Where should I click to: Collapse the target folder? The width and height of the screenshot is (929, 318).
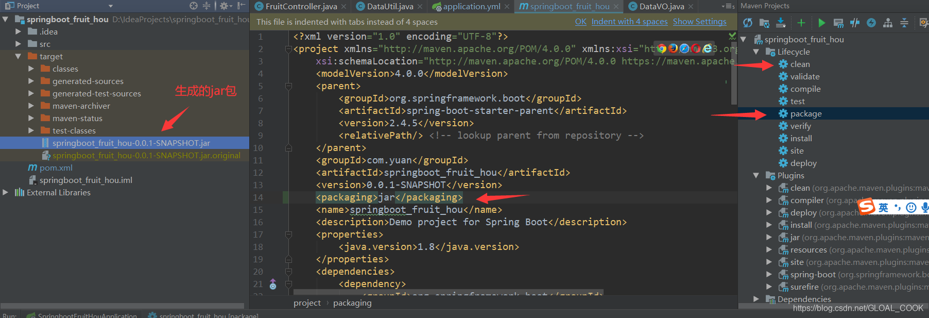click(19, 56)
